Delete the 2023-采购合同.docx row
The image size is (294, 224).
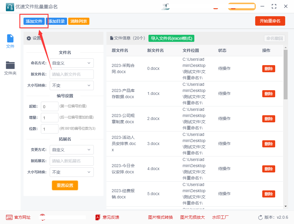click(268, 69)
